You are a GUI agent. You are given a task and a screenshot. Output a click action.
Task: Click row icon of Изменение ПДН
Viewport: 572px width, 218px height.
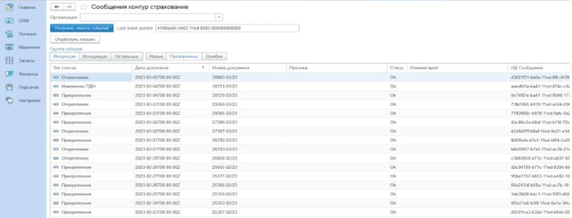56,87
